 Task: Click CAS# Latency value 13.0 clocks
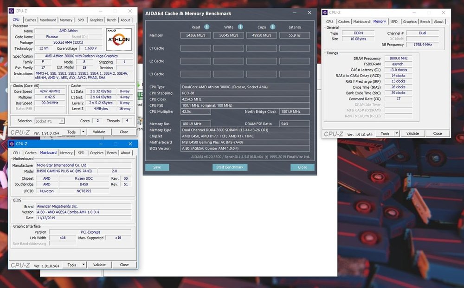coord(398,70)
